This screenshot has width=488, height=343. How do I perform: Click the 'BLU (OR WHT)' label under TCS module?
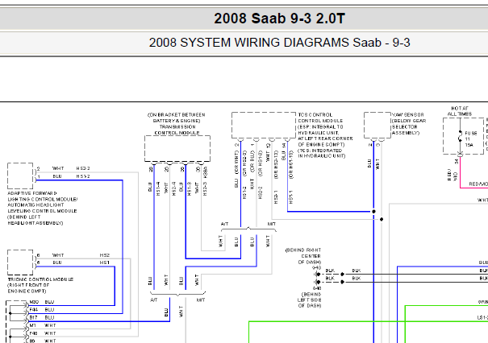click(236, 169)
